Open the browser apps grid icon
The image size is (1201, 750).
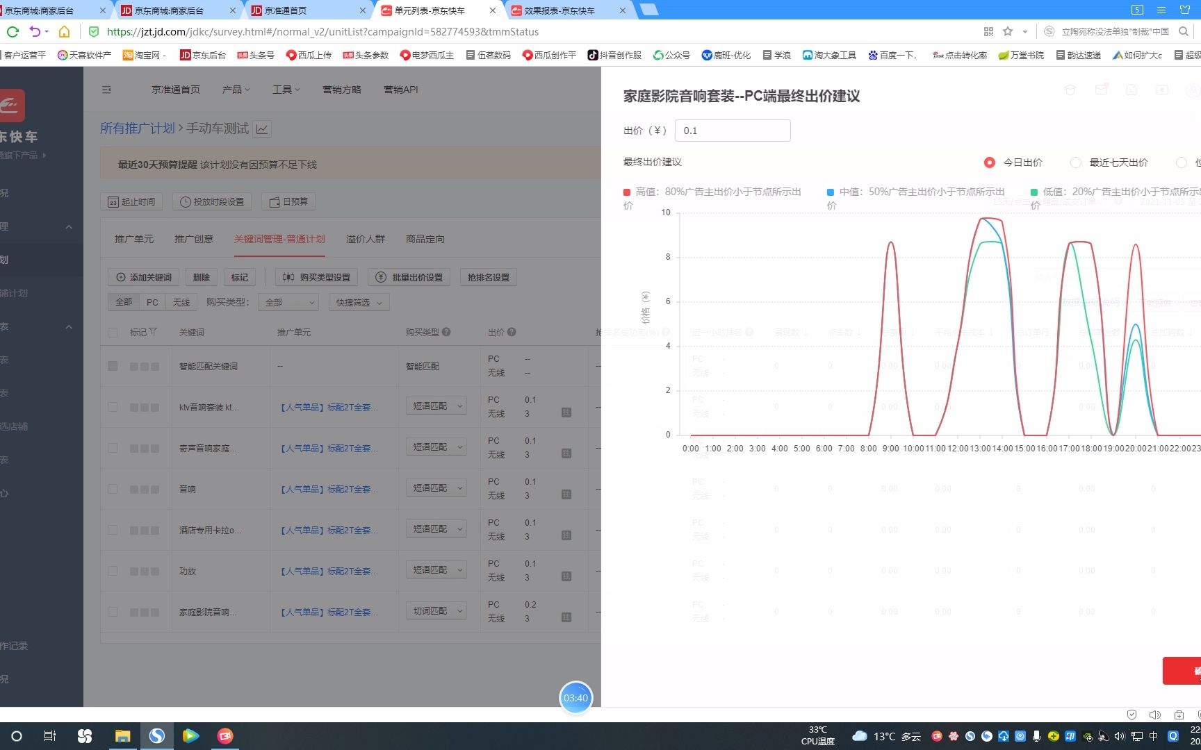pyautogui.click(x=988, y=31)
